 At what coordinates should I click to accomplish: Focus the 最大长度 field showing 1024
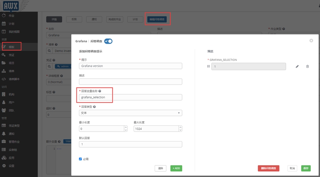pyautogui.click(x=156, y=129)
